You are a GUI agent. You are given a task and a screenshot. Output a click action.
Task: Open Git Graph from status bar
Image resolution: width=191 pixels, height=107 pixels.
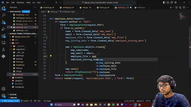pos(47,101)
